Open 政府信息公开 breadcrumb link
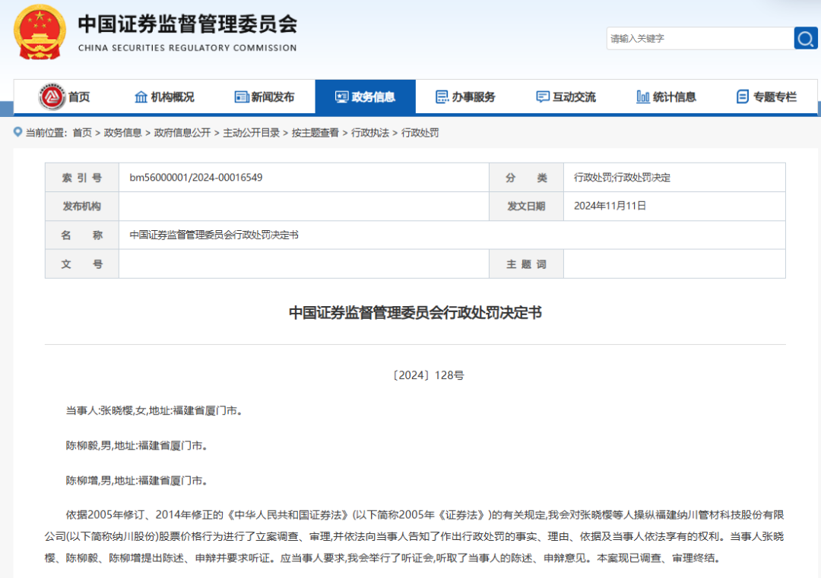Screen dimensions: 821x578 (x=182, y=133)
